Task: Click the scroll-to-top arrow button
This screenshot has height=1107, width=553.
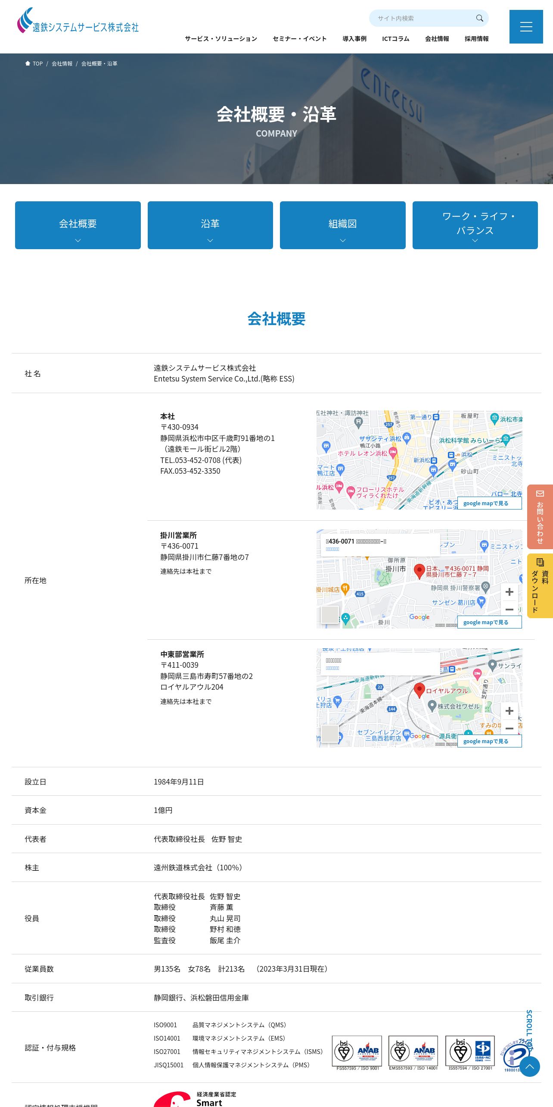Action: tap(529, 1066)
